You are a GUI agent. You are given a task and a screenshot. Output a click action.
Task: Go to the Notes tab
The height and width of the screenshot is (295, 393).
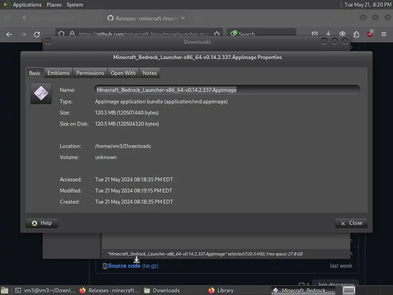tap(150, 73)
